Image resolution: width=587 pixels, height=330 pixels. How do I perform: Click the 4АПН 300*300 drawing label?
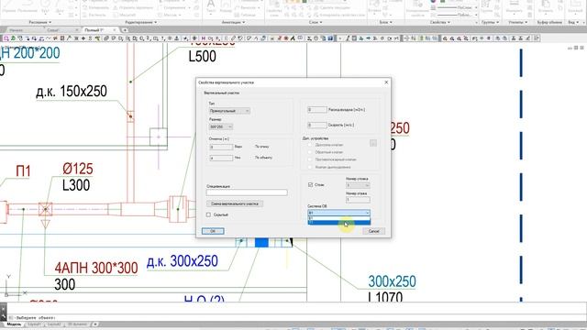pyautogui.click(x=96, y=268)
